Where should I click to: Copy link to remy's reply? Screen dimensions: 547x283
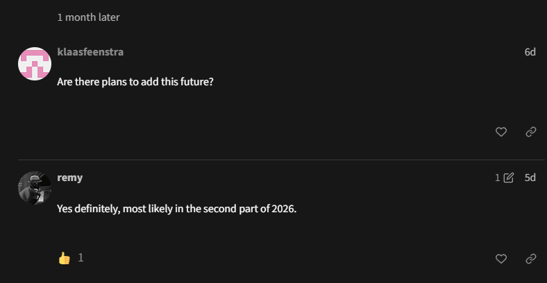coord(531,259)
